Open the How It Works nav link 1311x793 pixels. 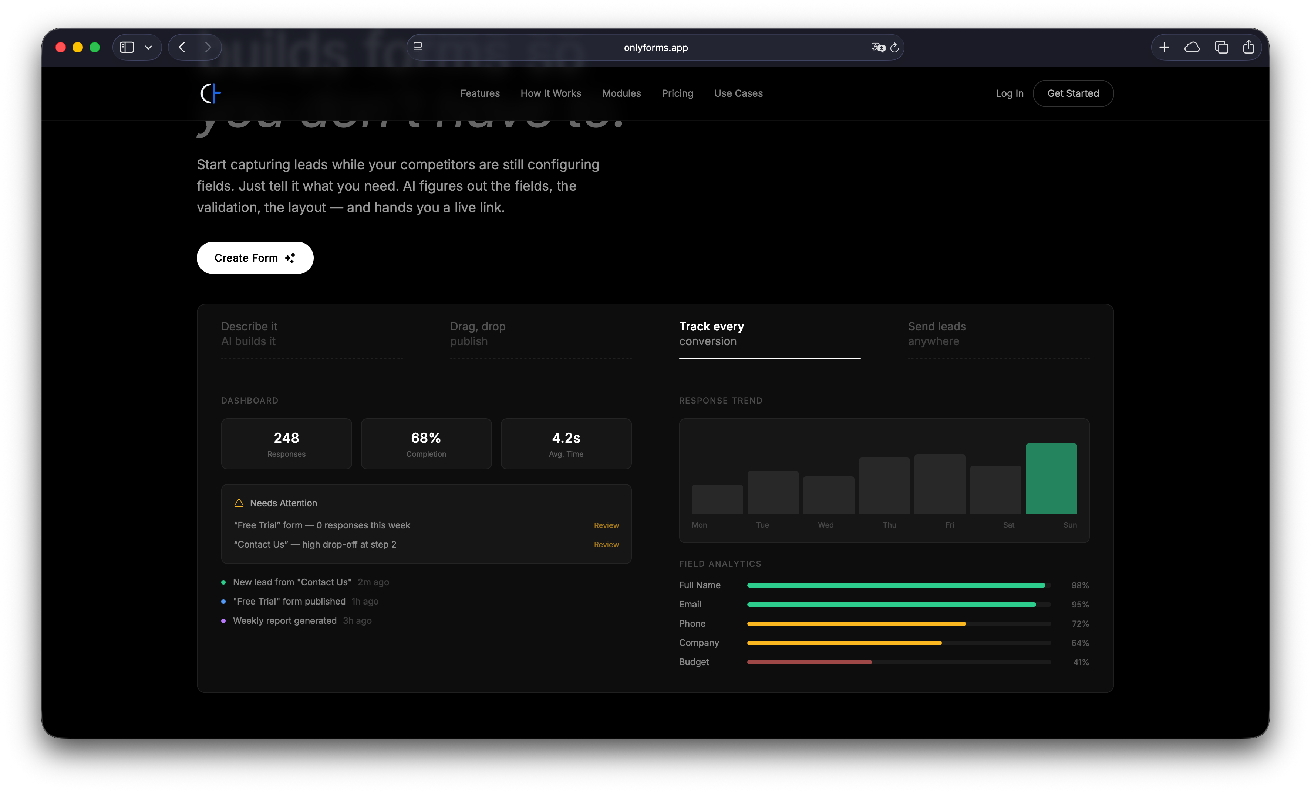551,93
